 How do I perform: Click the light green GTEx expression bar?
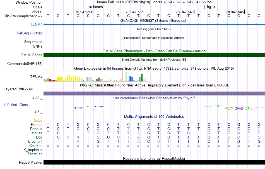click(126, 77)
